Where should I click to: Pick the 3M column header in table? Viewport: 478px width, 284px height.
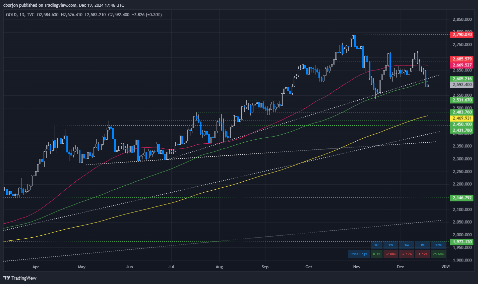(x=422, y=245)
